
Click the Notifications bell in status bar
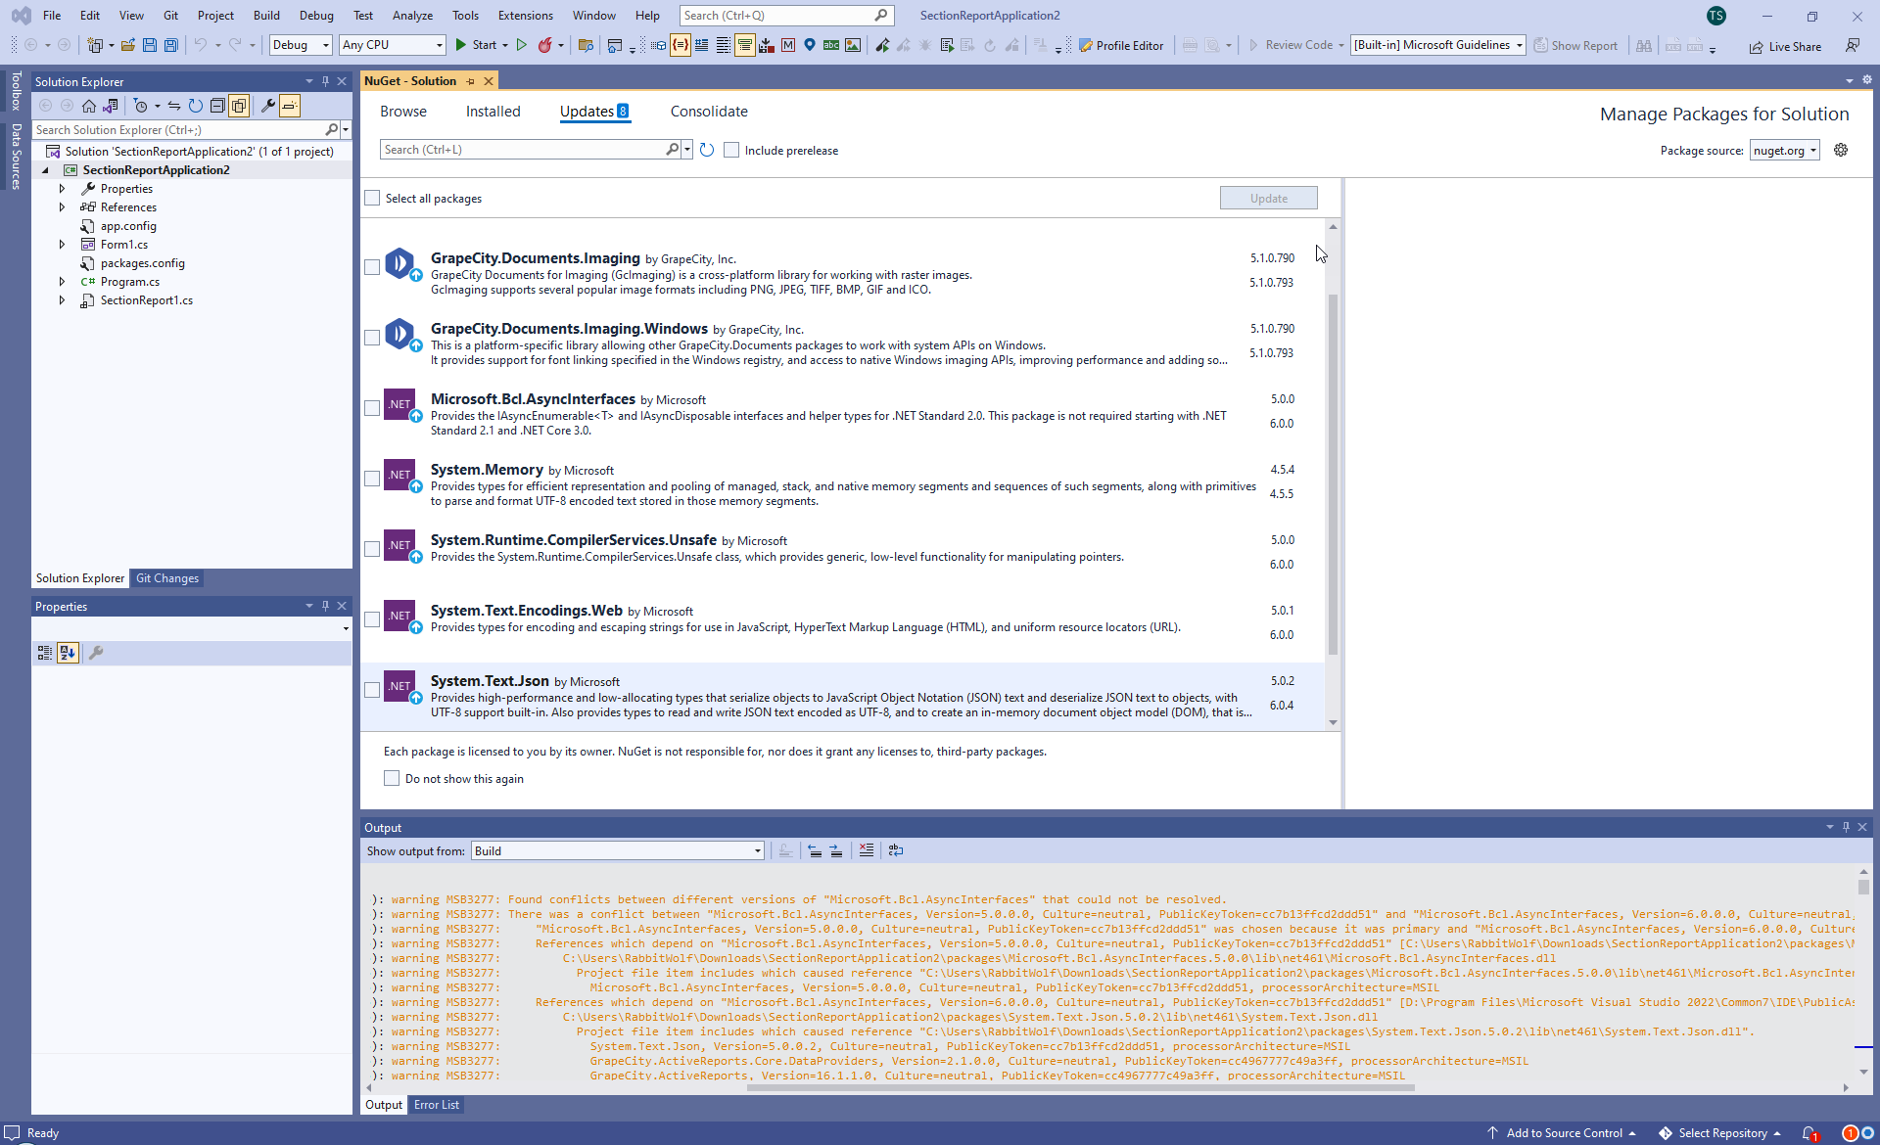(x=1810, y=1133)
